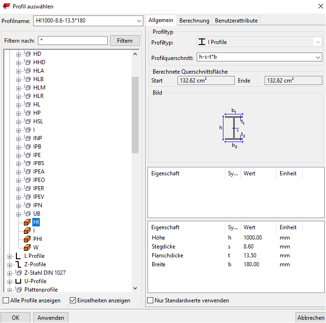Click the Ende cross-section area field

tap(293, 81)
